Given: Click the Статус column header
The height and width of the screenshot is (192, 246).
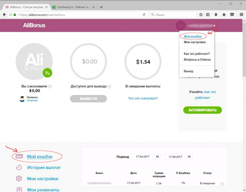Looking at the screenshot, I should point(207,173).
